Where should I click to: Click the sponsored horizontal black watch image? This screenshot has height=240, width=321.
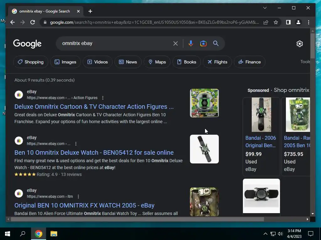(261, 196)
